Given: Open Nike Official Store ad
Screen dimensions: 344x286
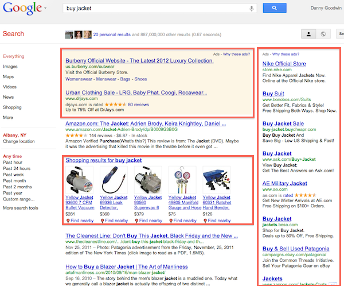Looking at the screenshot, I should pos(284,64).
